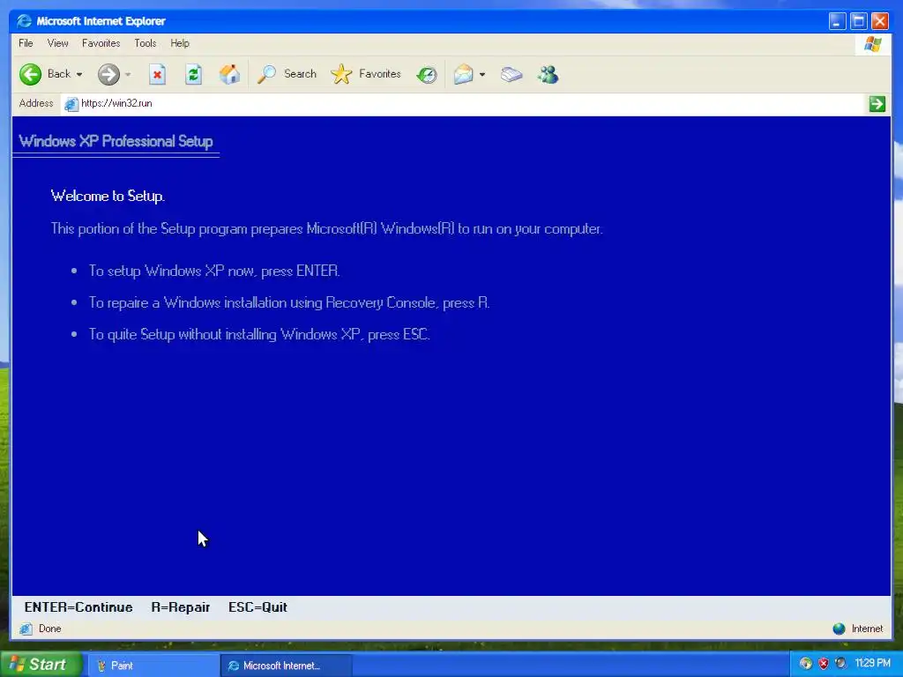
Task: Open the Back history dropdown arrow
Action: [79, 74]
